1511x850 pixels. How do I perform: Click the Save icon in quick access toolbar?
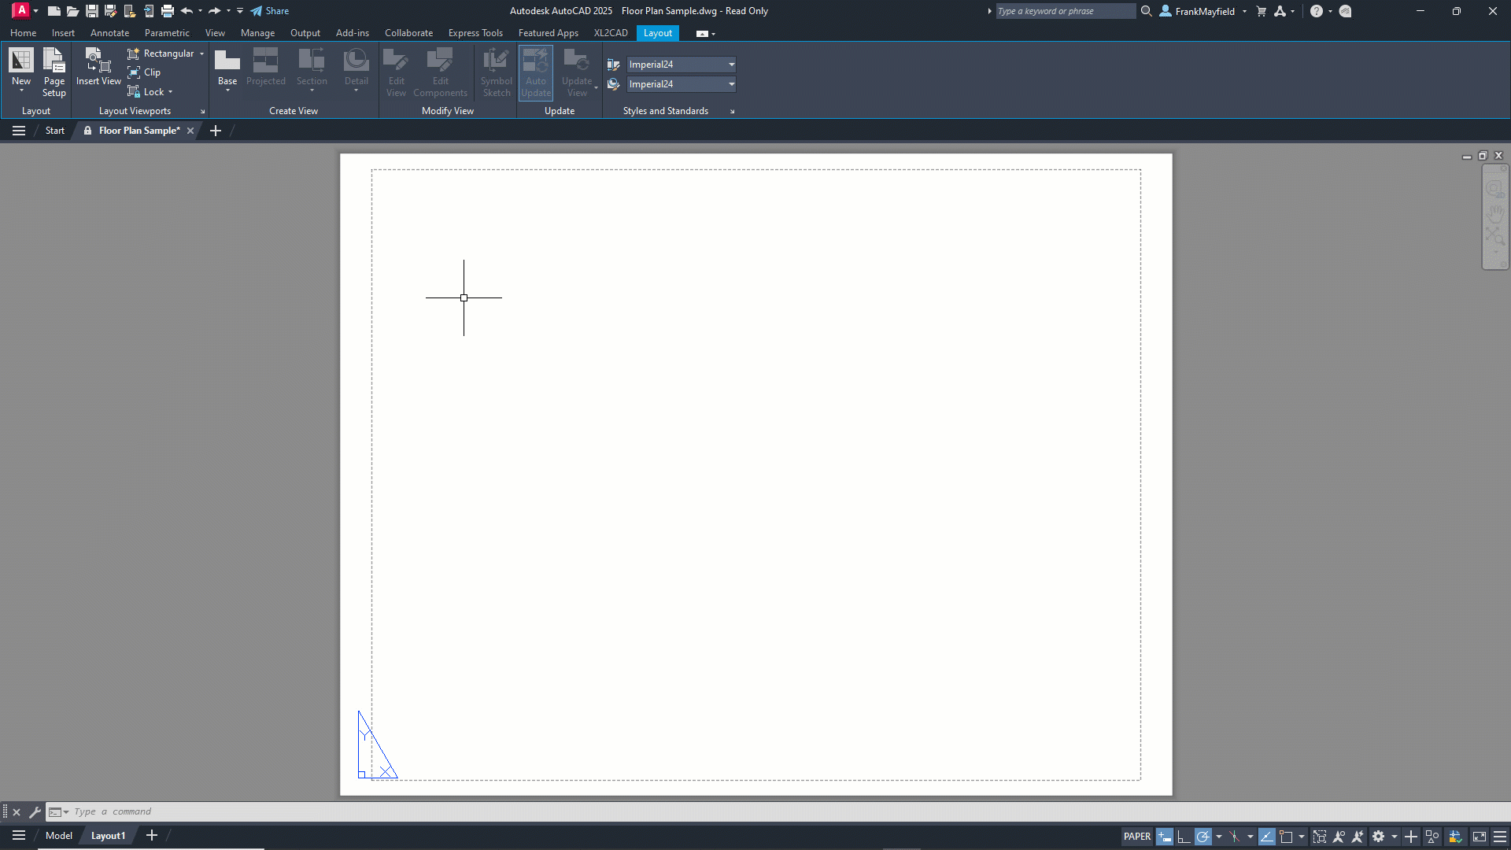(92, 11)
